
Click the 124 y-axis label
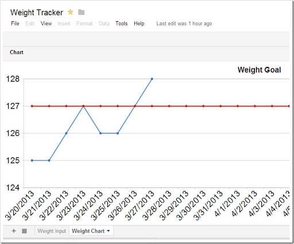[x=13, y=188]
